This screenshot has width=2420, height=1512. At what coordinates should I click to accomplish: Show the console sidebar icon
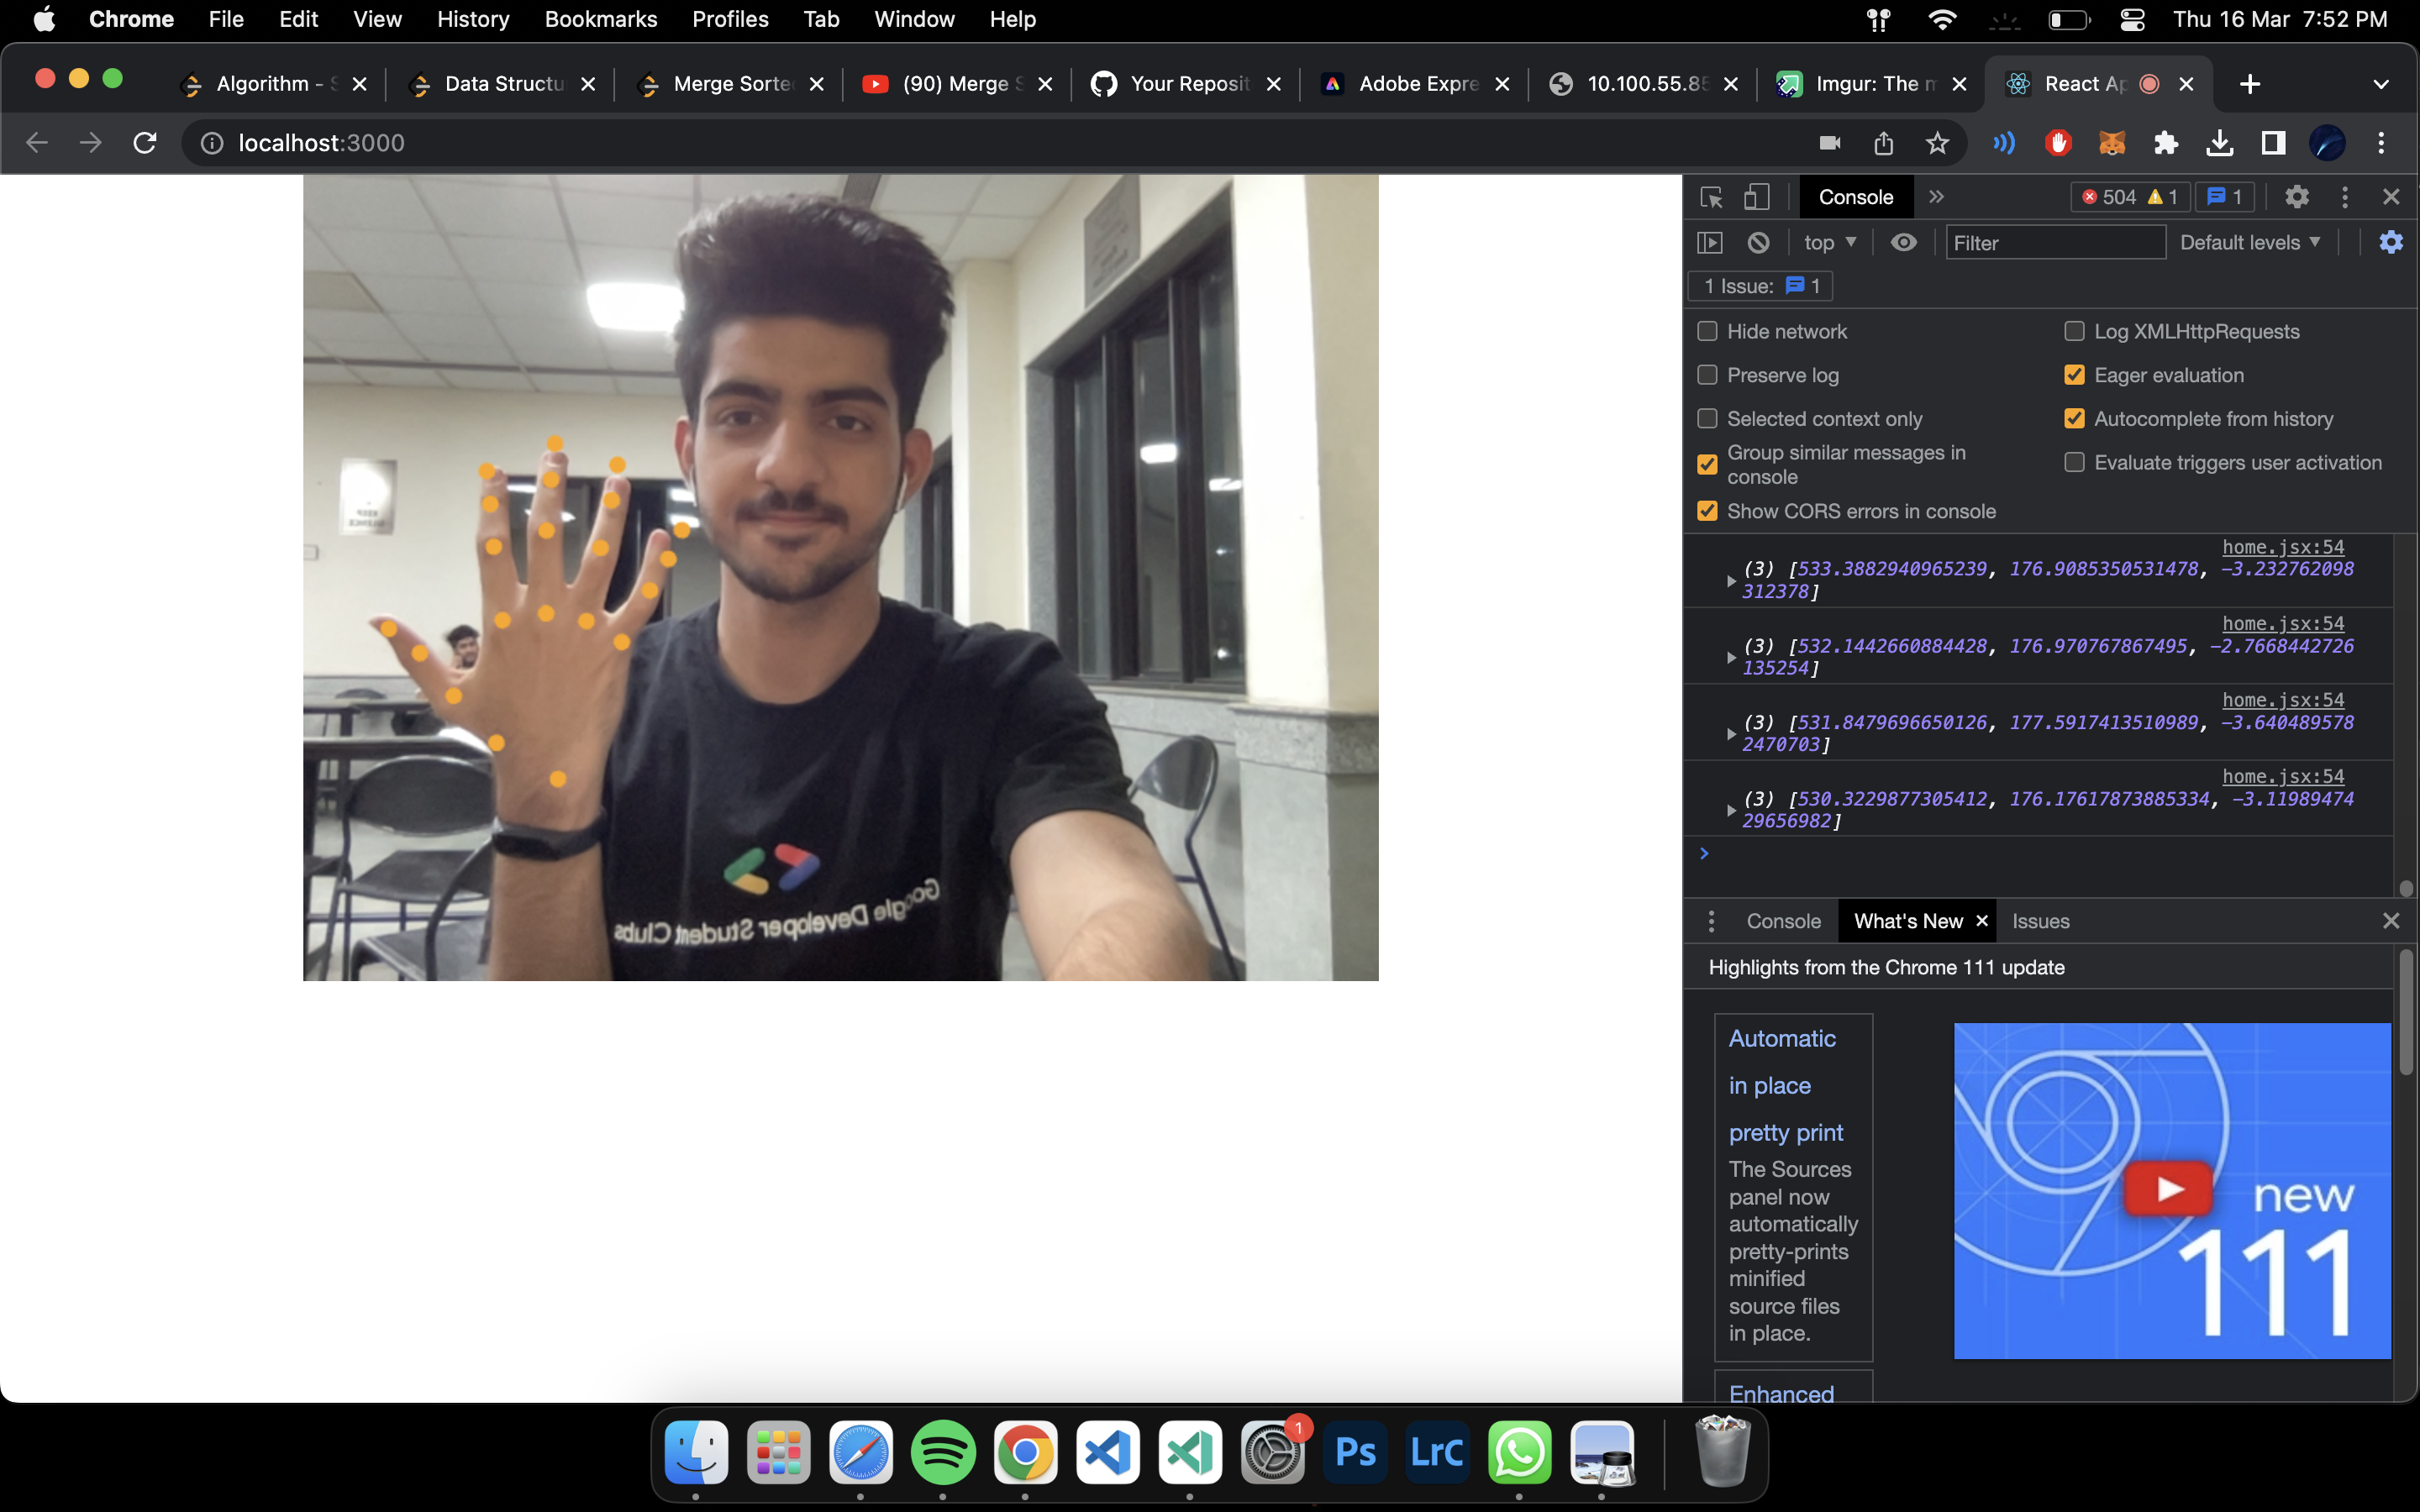click(1710, 243)
